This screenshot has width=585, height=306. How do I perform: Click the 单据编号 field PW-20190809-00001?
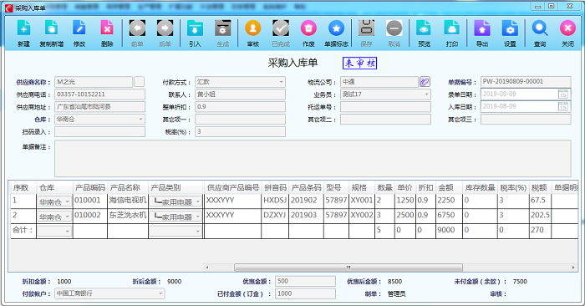(526, 81)
